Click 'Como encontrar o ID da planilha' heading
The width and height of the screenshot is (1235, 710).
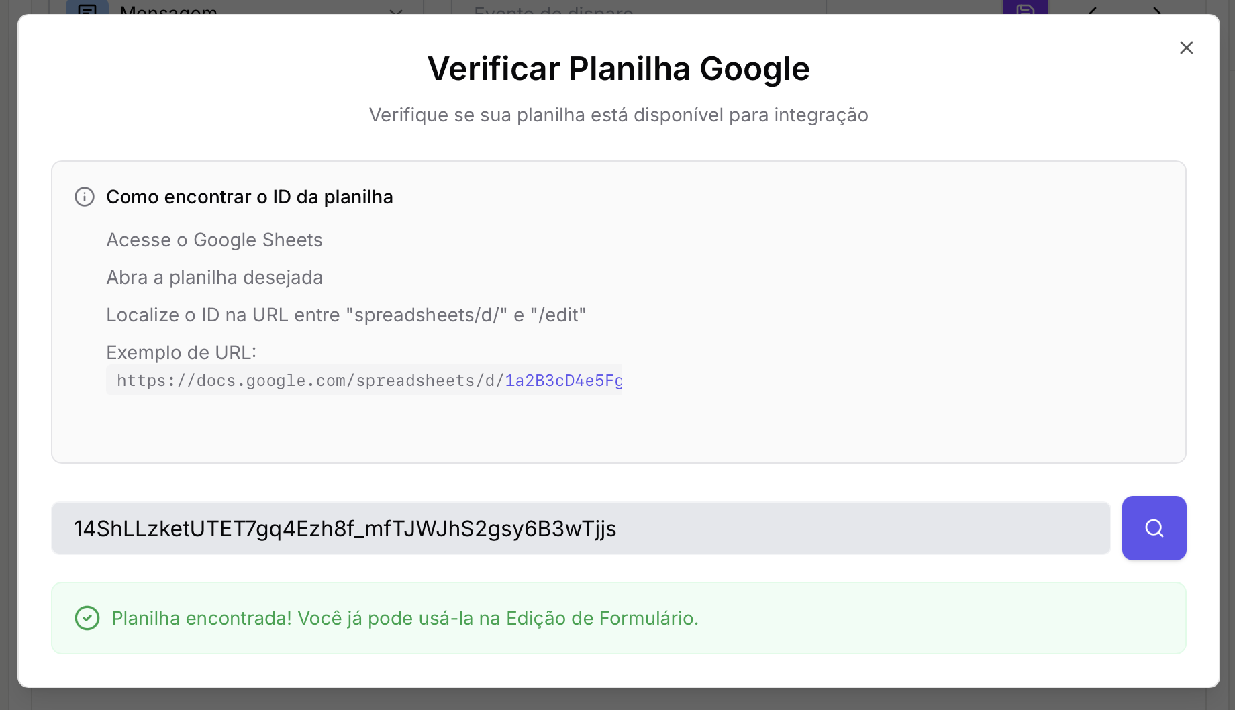click(249, 197)
